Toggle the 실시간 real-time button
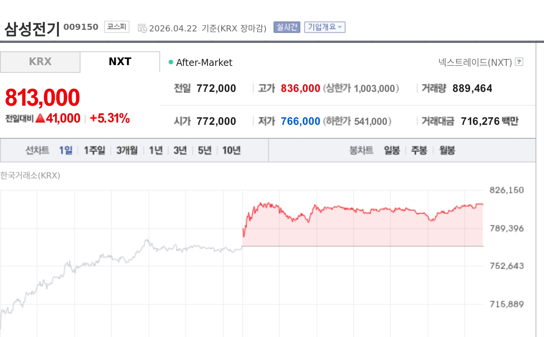 287,27
